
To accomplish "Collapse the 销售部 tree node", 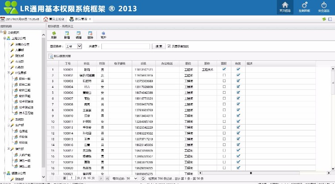I will [x=8, y=149].
